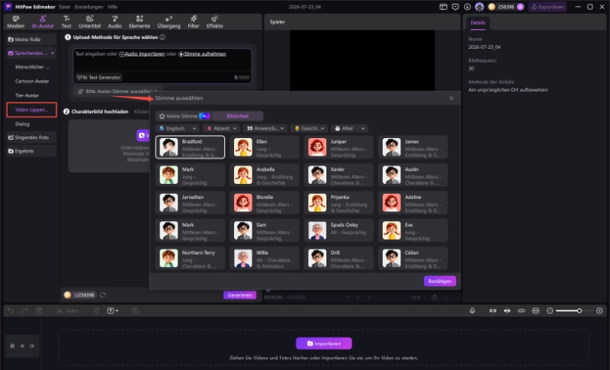The image size is (610, 370).
Task: Click the Generieren button
Action: coord(239,295)
